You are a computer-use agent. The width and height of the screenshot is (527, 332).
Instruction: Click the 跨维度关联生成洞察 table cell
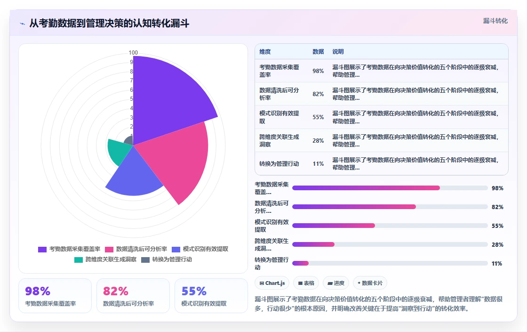pyautogui.click(x=281, y=141)
